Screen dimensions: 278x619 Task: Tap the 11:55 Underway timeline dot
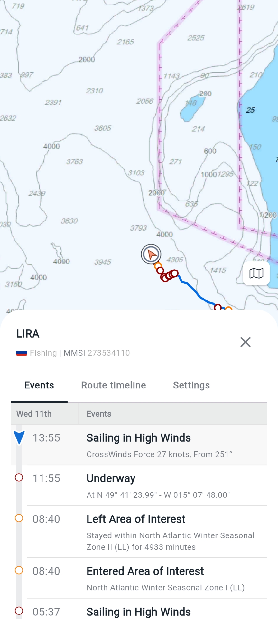coord(19,477)
